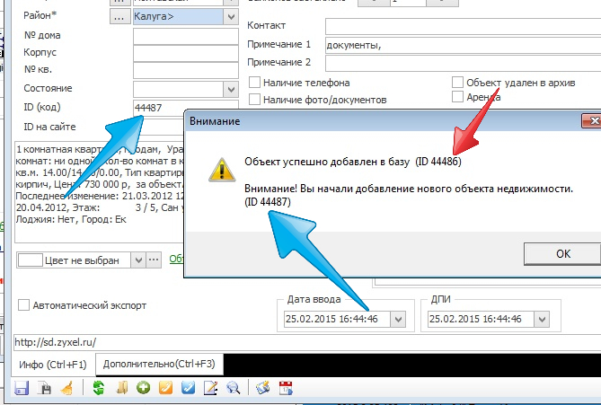This screenshot has height=405, width=601.
Task: Select the Инфо (Ctrl+F1) tab
Action: click(x=52, y=364)
